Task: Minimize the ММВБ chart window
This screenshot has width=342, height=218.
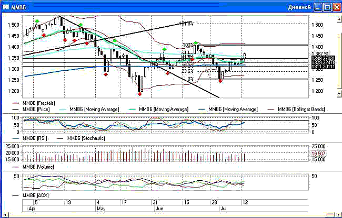Action: click(x=318, y=7)
